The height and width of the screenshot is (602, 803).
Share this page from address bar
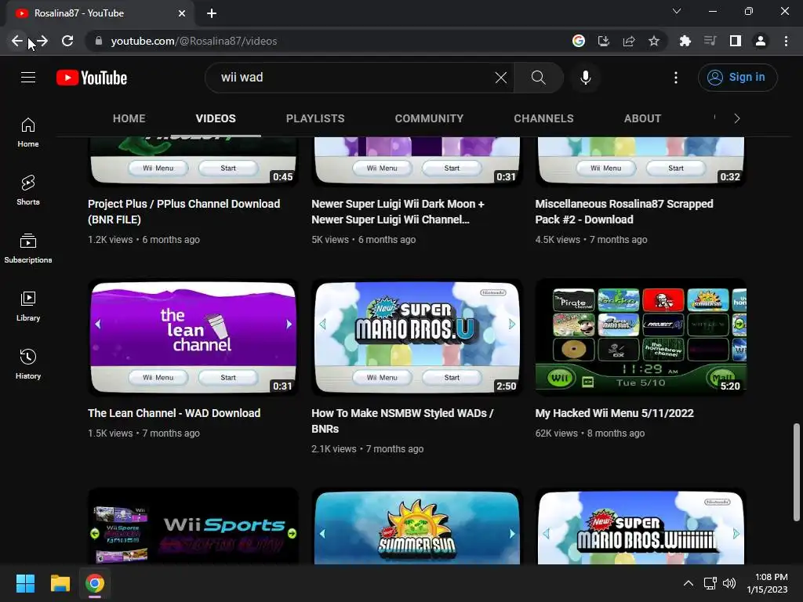click(629, 41)
